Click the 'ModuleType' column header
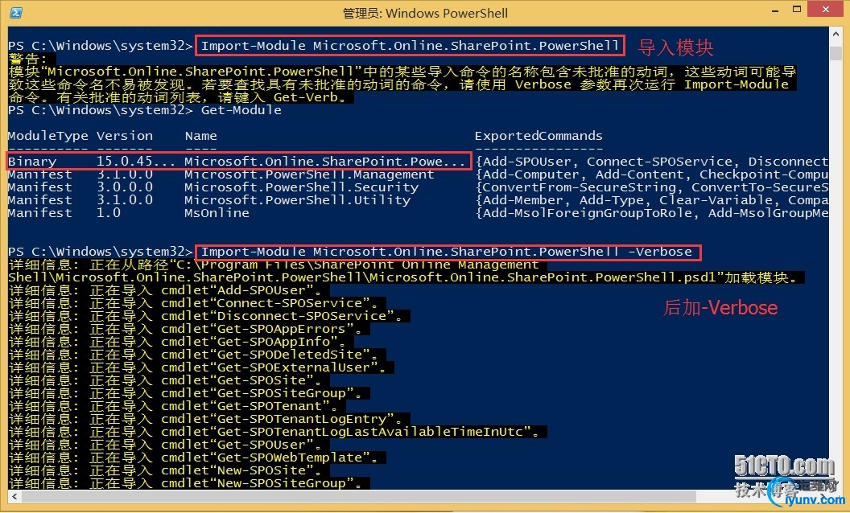This screenshot has width=850, height=513. pos(47,136)
